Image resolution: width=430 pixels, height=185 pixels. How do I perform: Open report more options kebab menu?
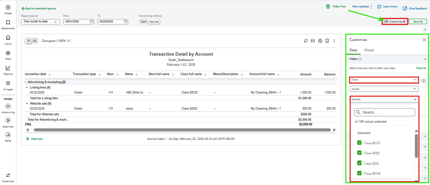[x=334, y=41]
